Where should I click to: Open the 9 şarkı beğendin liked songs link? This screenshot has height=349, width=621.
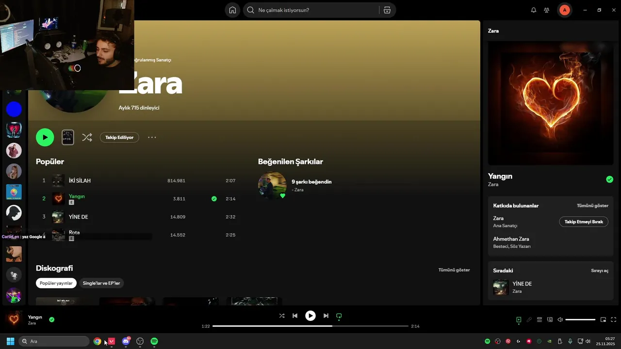click(x=311, y=182)
